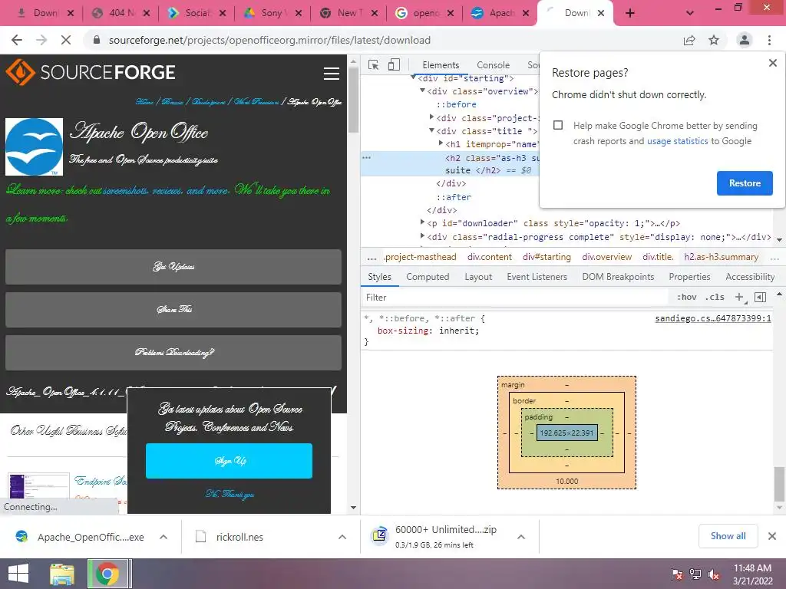Expand the p id="downloader" node
Viewport: 786px width, 589px height.
point(422,222)
